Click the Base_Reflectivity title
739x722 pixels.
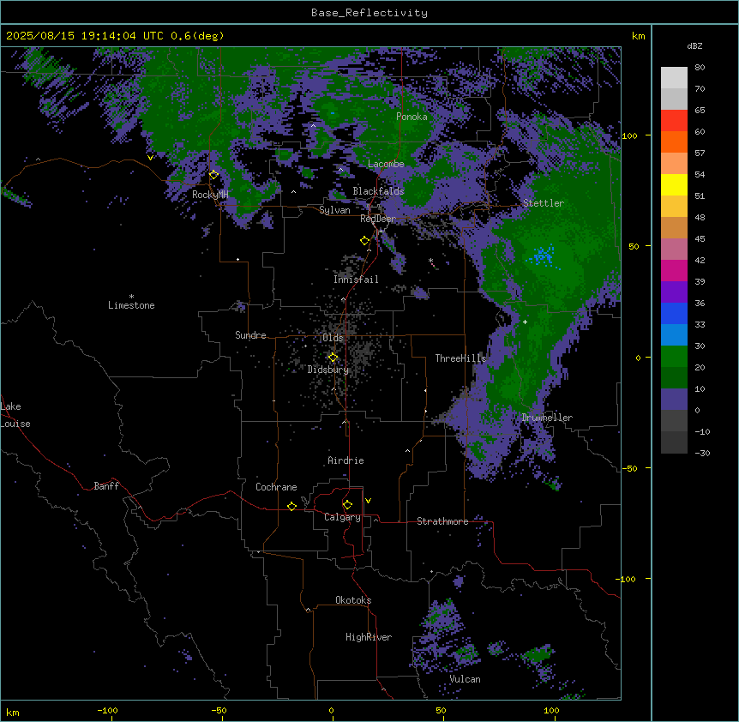(369, 13)
